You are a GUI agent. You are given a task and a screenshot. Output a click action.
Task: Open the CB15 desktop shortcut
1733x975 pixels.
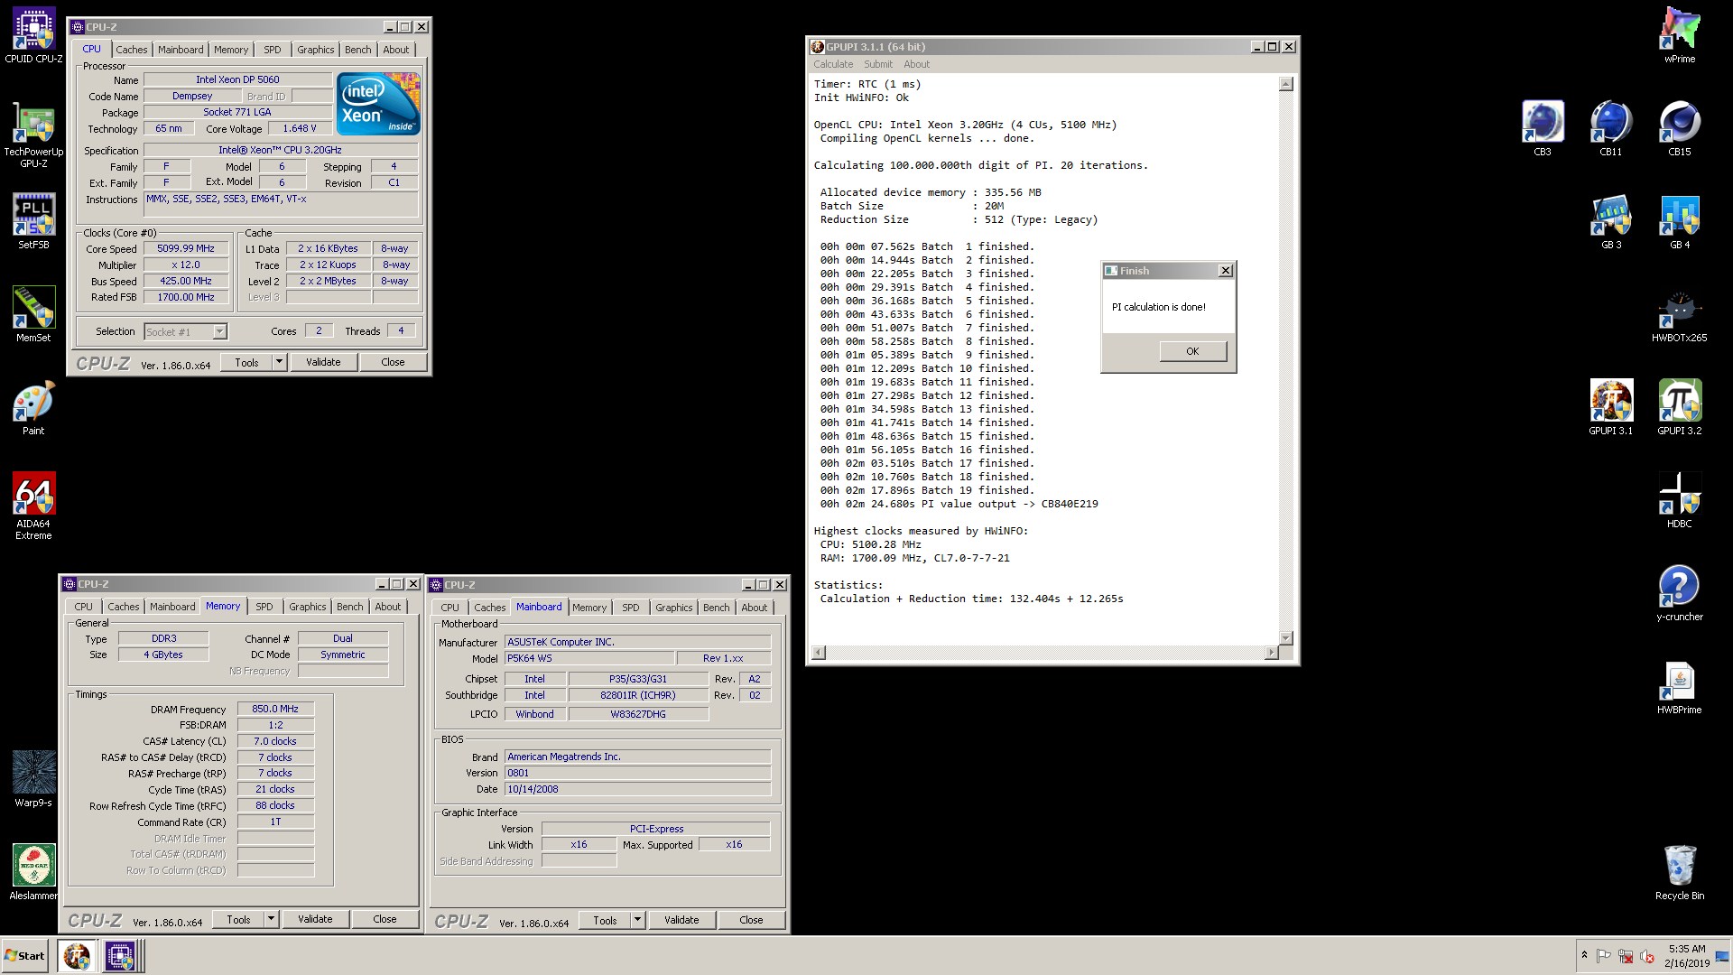click(x=1679, y=128)
